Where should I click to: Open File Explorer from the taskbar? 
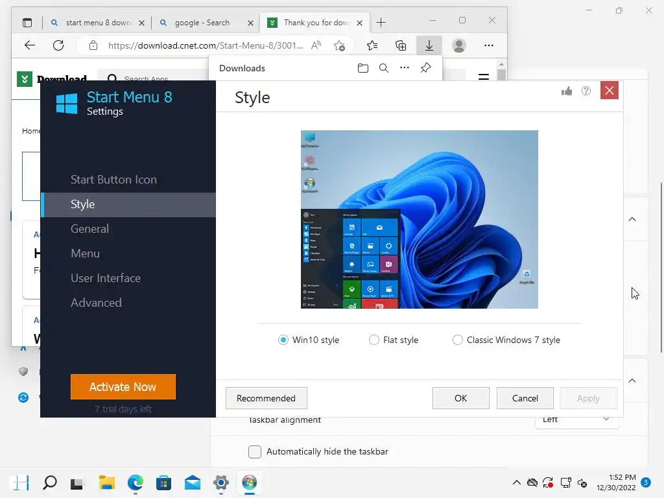pos(107,482)
